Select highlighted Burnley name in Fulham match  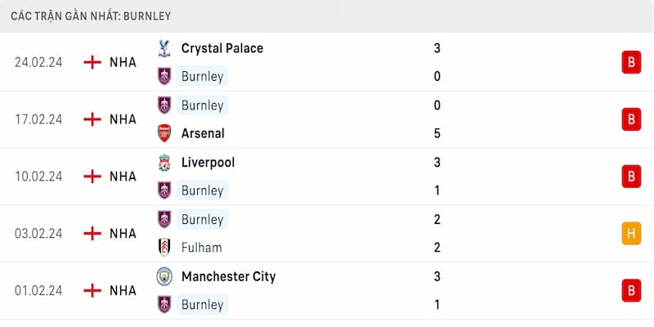(x=202, y=219)
